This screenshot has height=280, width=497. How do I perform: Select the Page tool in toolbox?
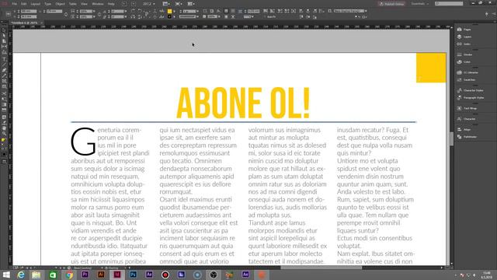pyautogui.click(x=4, y=41)
